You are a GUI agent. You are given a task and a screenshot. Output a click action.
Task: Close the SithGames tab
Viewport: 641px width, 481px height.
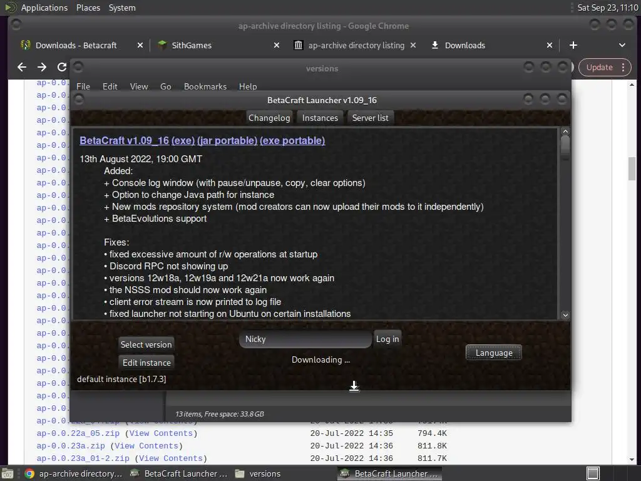coord(277,45)
